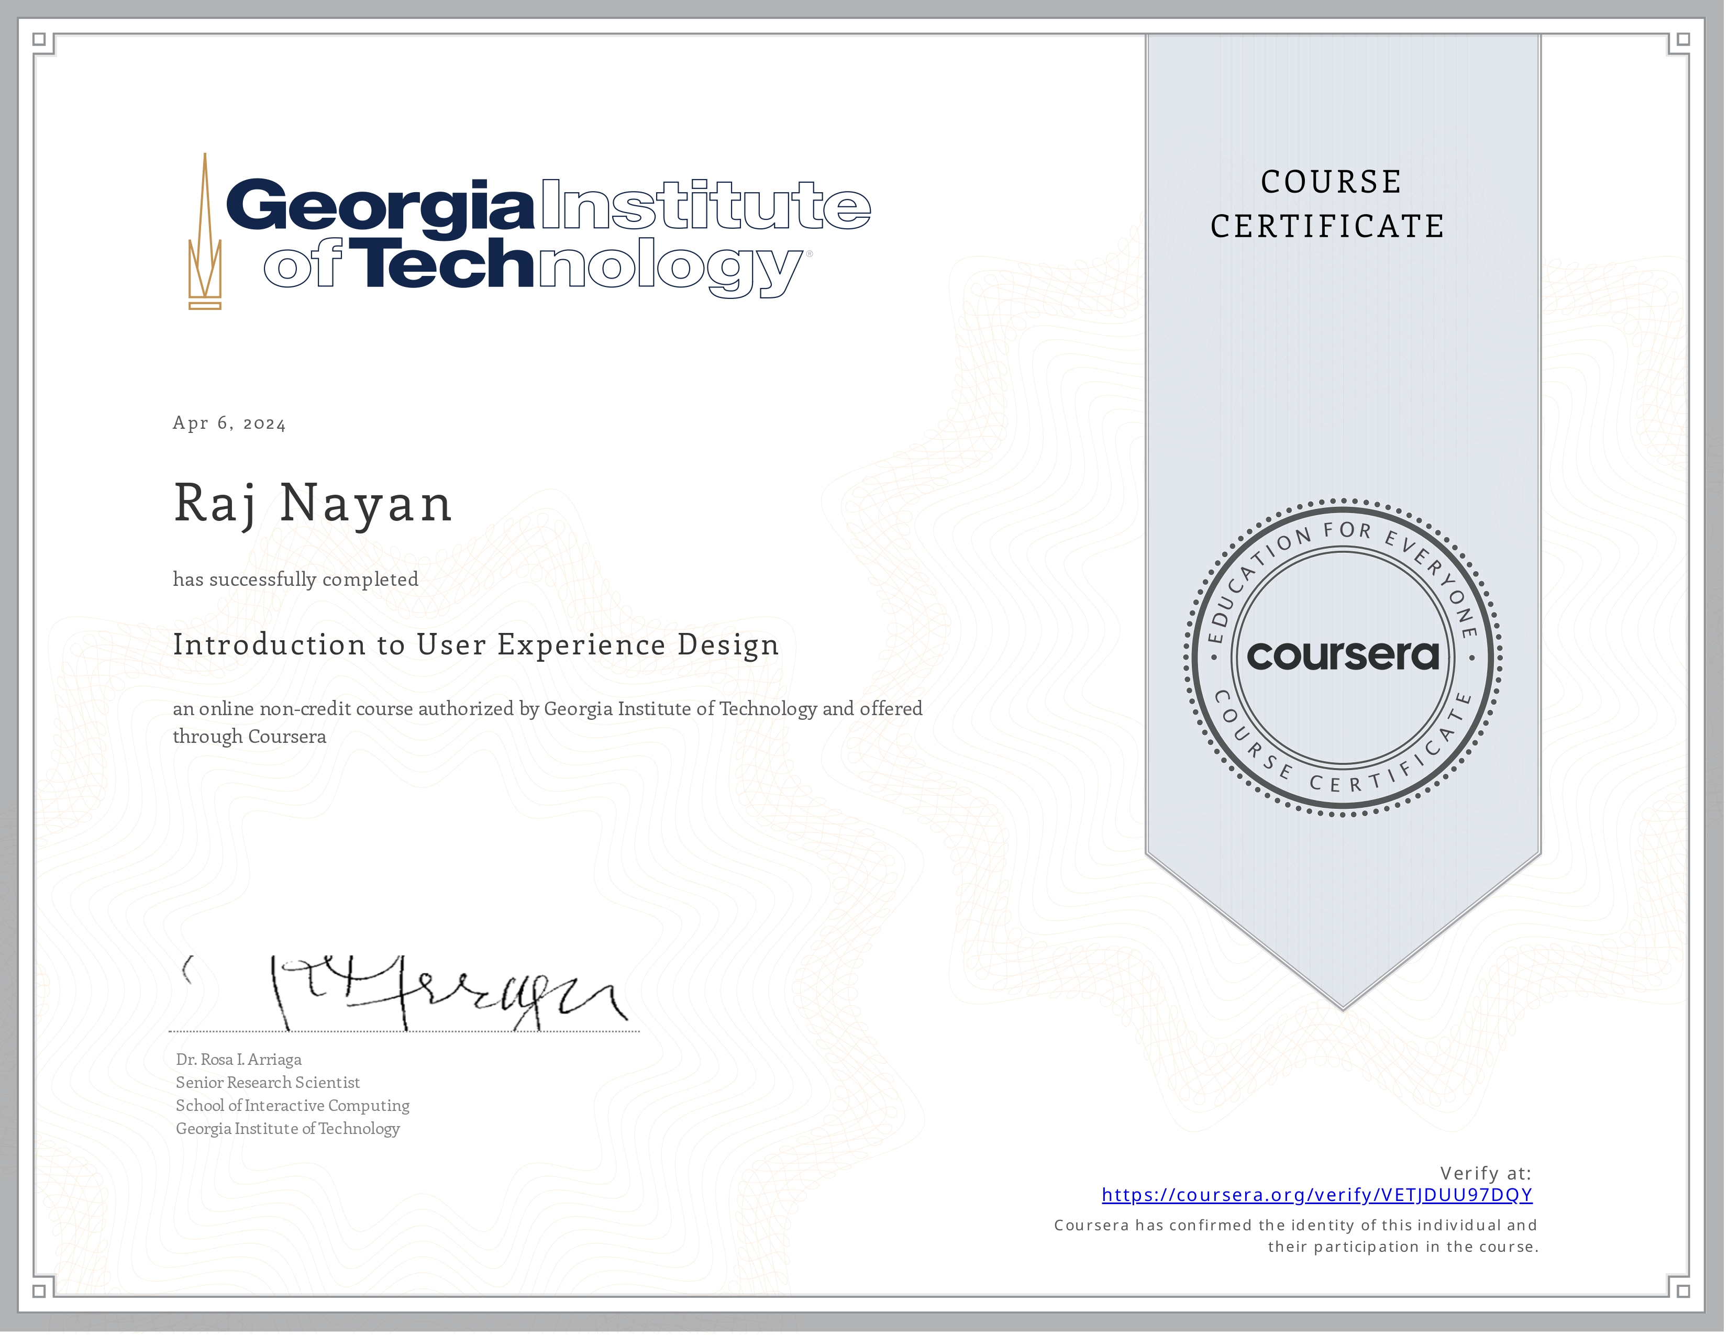Open the Coursera verification link
This screenshot has height=1335, width=1728.
pos(1316,1195)
